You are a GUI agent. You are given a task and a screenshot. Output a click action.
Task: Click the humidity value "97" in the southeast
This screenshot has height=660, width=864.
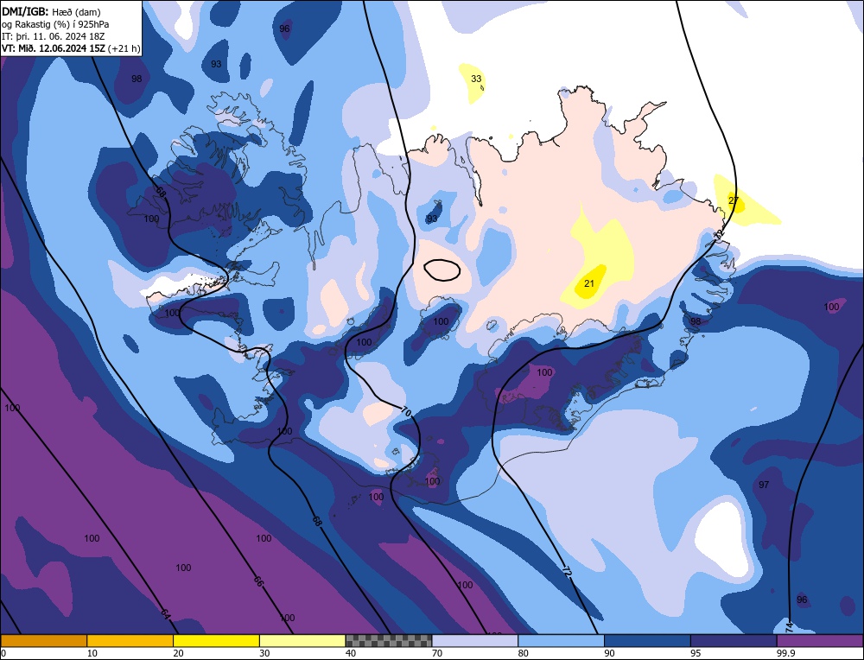(x=764, y=485)
